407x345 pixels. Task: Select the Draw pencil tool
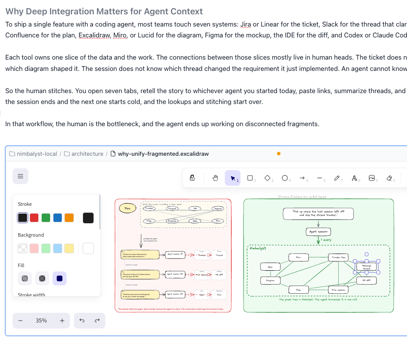tap(337, 178)
